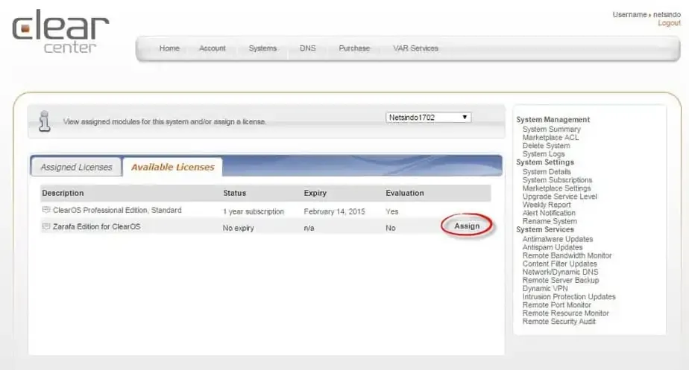Open the Marketplace ACL link
The image size is (689, 370).
pos(550,138)
